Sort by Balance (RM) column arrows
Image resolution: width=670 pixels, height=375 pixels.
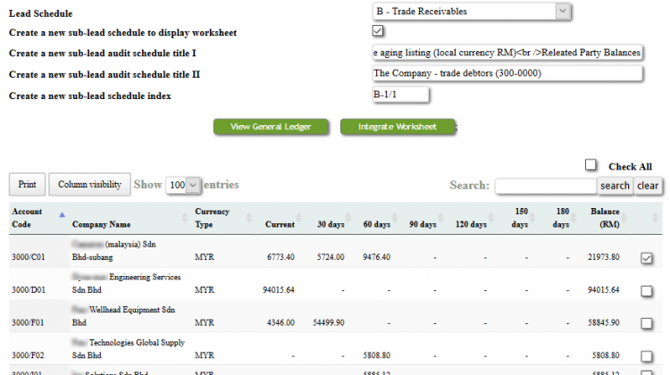coord(624,217)
